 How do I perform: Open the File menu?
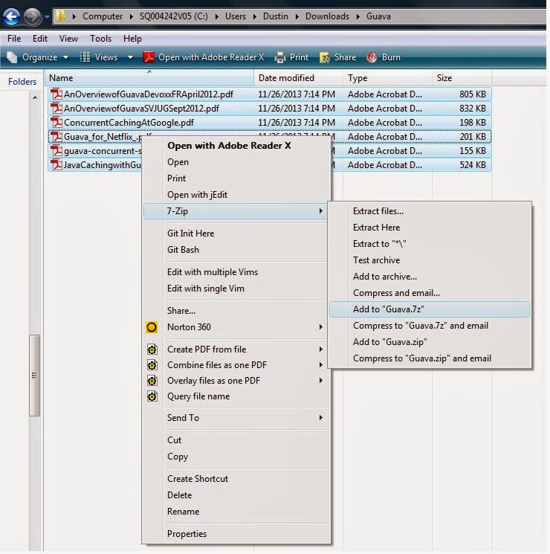click(x=14, y=39)
